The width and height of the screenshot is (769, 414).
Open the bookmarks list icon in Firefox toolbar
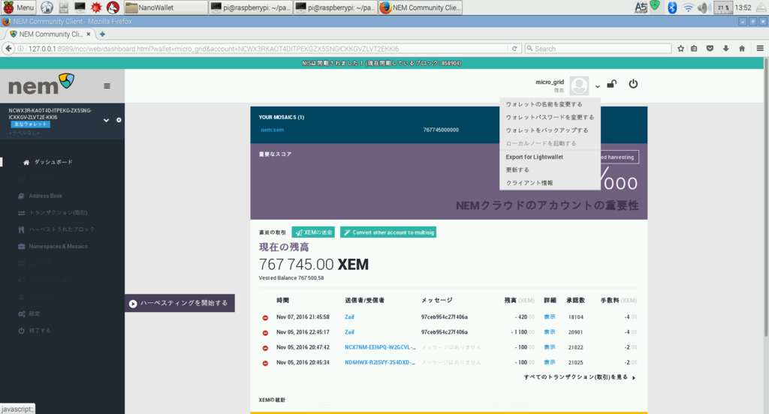[694, 49]
